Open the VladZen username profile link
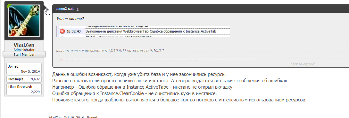 coord(24,45)
